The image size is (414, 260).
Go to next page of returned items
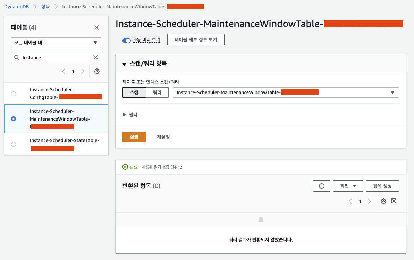(x=369, y=201)
